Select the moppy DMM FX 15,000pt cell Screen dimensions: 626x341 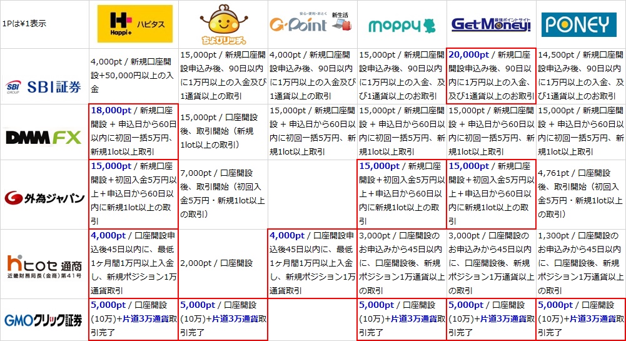[402, 132]
